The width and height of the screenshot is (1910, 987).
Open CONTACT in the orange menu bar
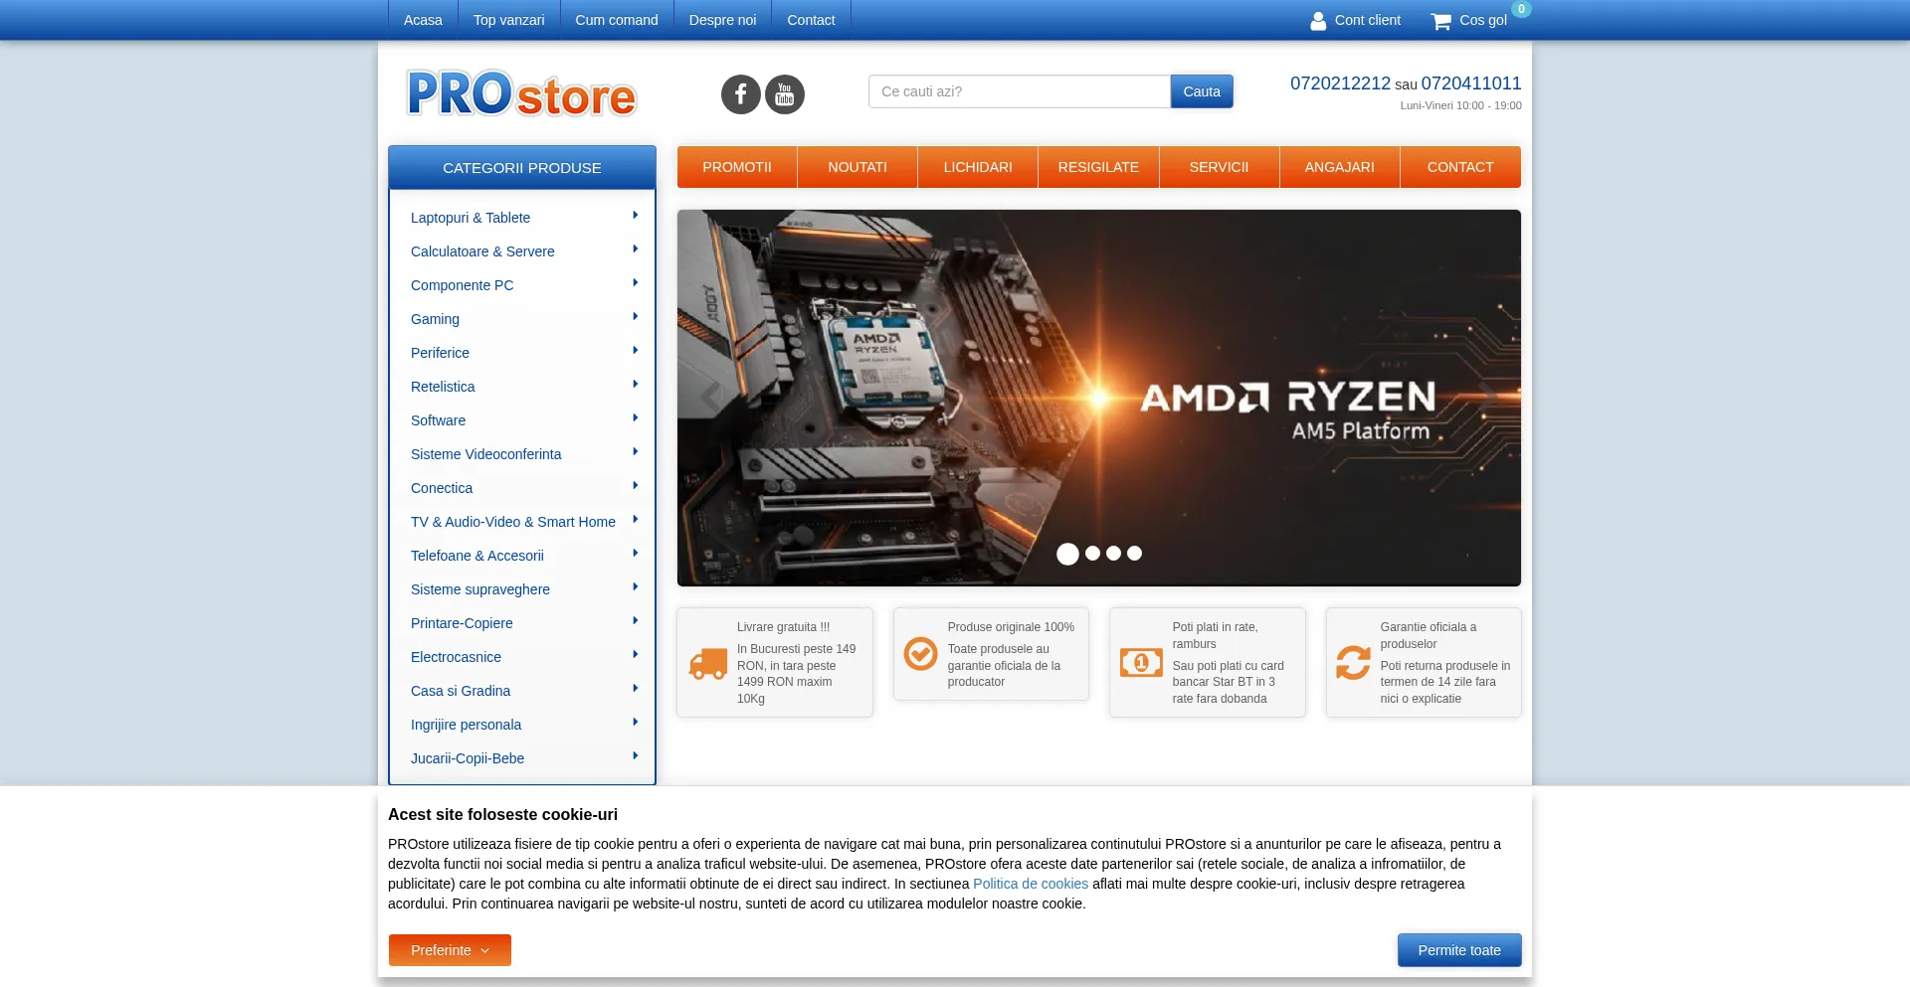coord(1460,167)
